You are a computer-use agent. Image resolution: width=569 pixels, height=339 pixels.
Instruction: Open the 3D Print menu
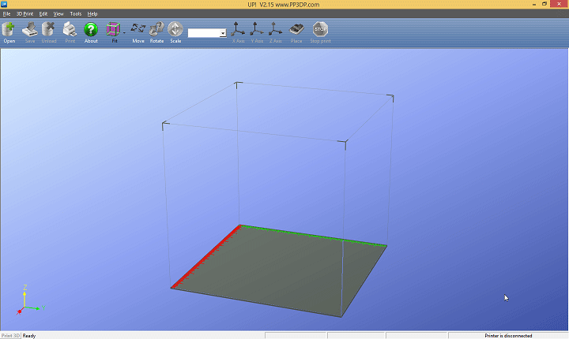pyautogui.click(x=24, y=13)
